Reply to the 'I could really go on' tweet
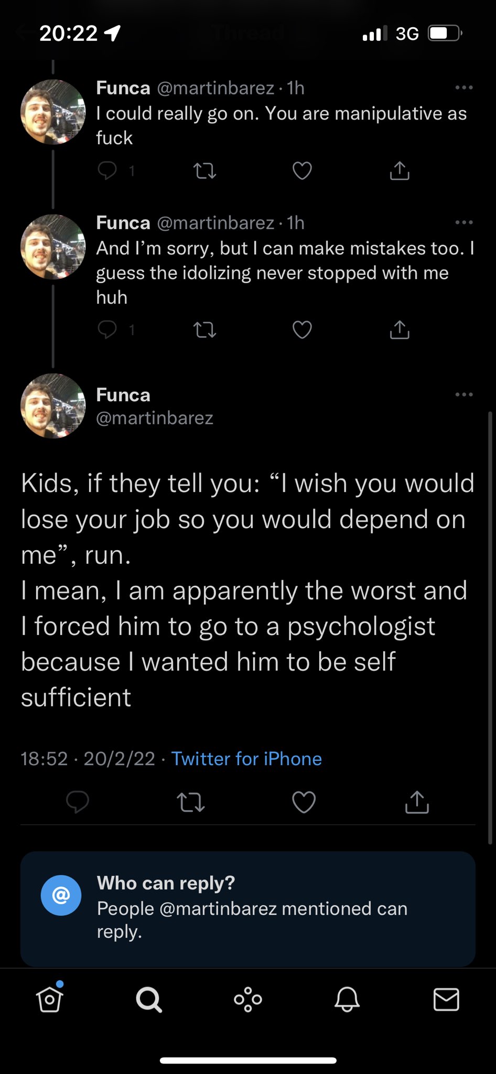The height and width of the screenshot is (1074, 496). [x=107, y=170]
